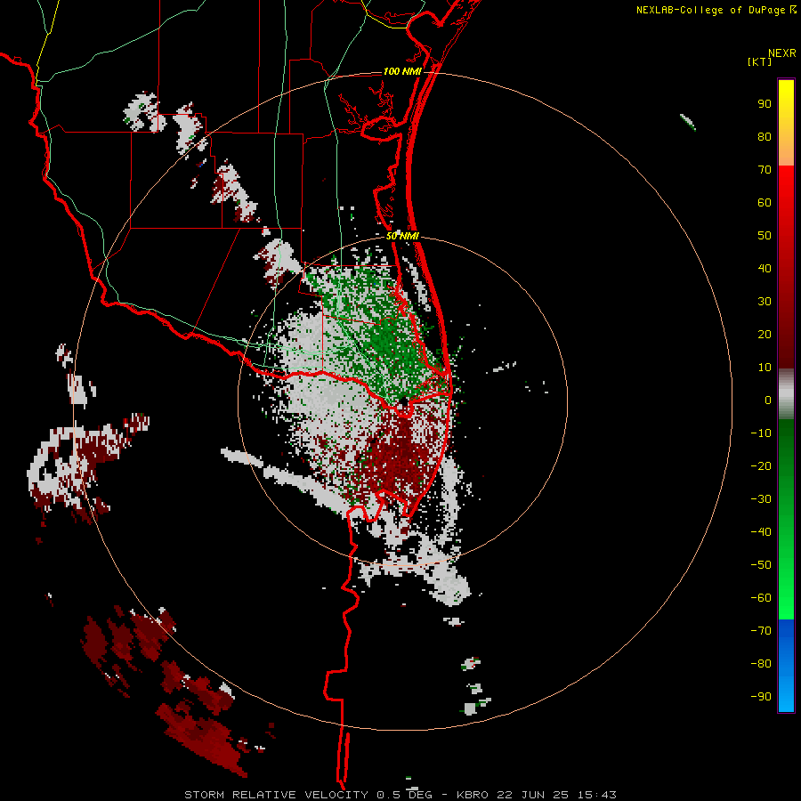Select the -20 value on velocity scale
The image size is (801, 801).
pyautogui.click(x=761, y=465)
